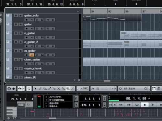The width and height of the screenshot is (162, 121).
Task: Toggle Write automation on guitar track
Action: pos(53,29)
